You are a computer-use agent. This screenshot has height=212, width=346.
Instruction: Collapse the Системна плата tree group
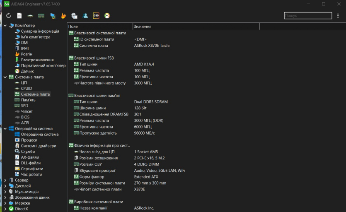pyautogui.click(x=5, y=77)
